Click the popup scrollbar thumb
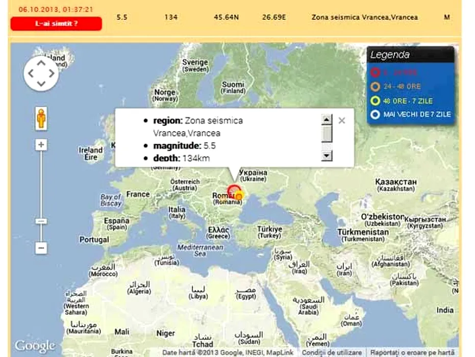 [327, 134]
